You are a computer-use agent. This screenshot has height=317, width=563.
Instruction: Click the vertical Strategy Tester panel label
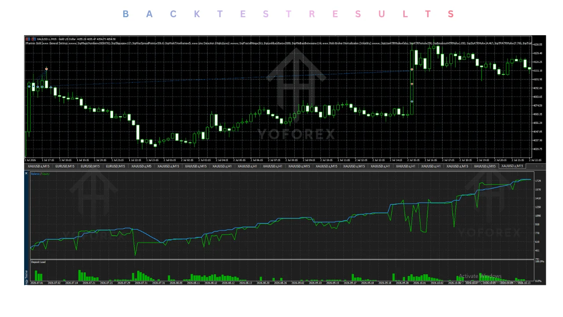[26, 276]
